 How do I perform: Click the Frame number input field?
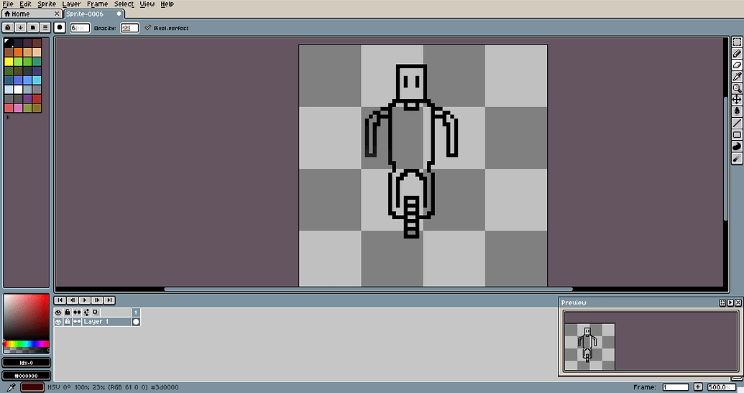[x=676, y=387]
